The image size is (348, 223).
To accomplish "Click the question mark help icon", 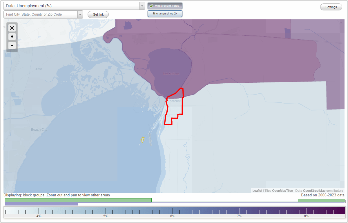I will [x=346, y=201].
